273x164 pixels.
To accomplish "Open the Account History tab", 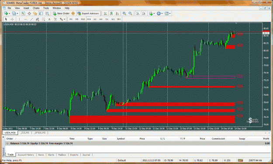I will click(x=26, y=155).
